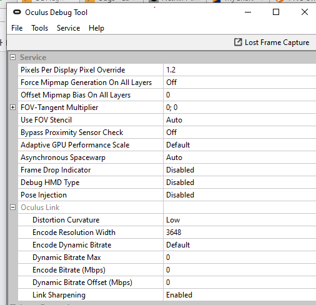Viewport: 316px width, 305px height.
Task: Open the Asynchronous Spacewarp Auto value
Action: click(240, 157)
